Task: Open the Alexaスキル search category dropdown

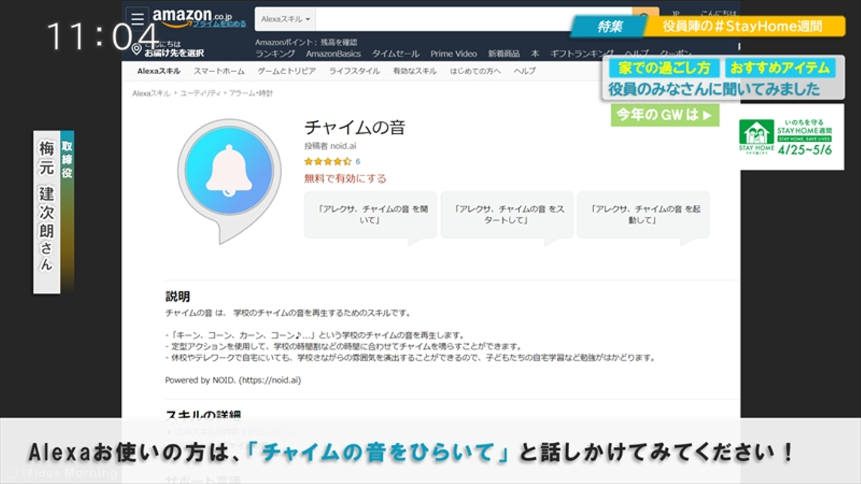Action: pyautogui.click(x=286, y=19)
